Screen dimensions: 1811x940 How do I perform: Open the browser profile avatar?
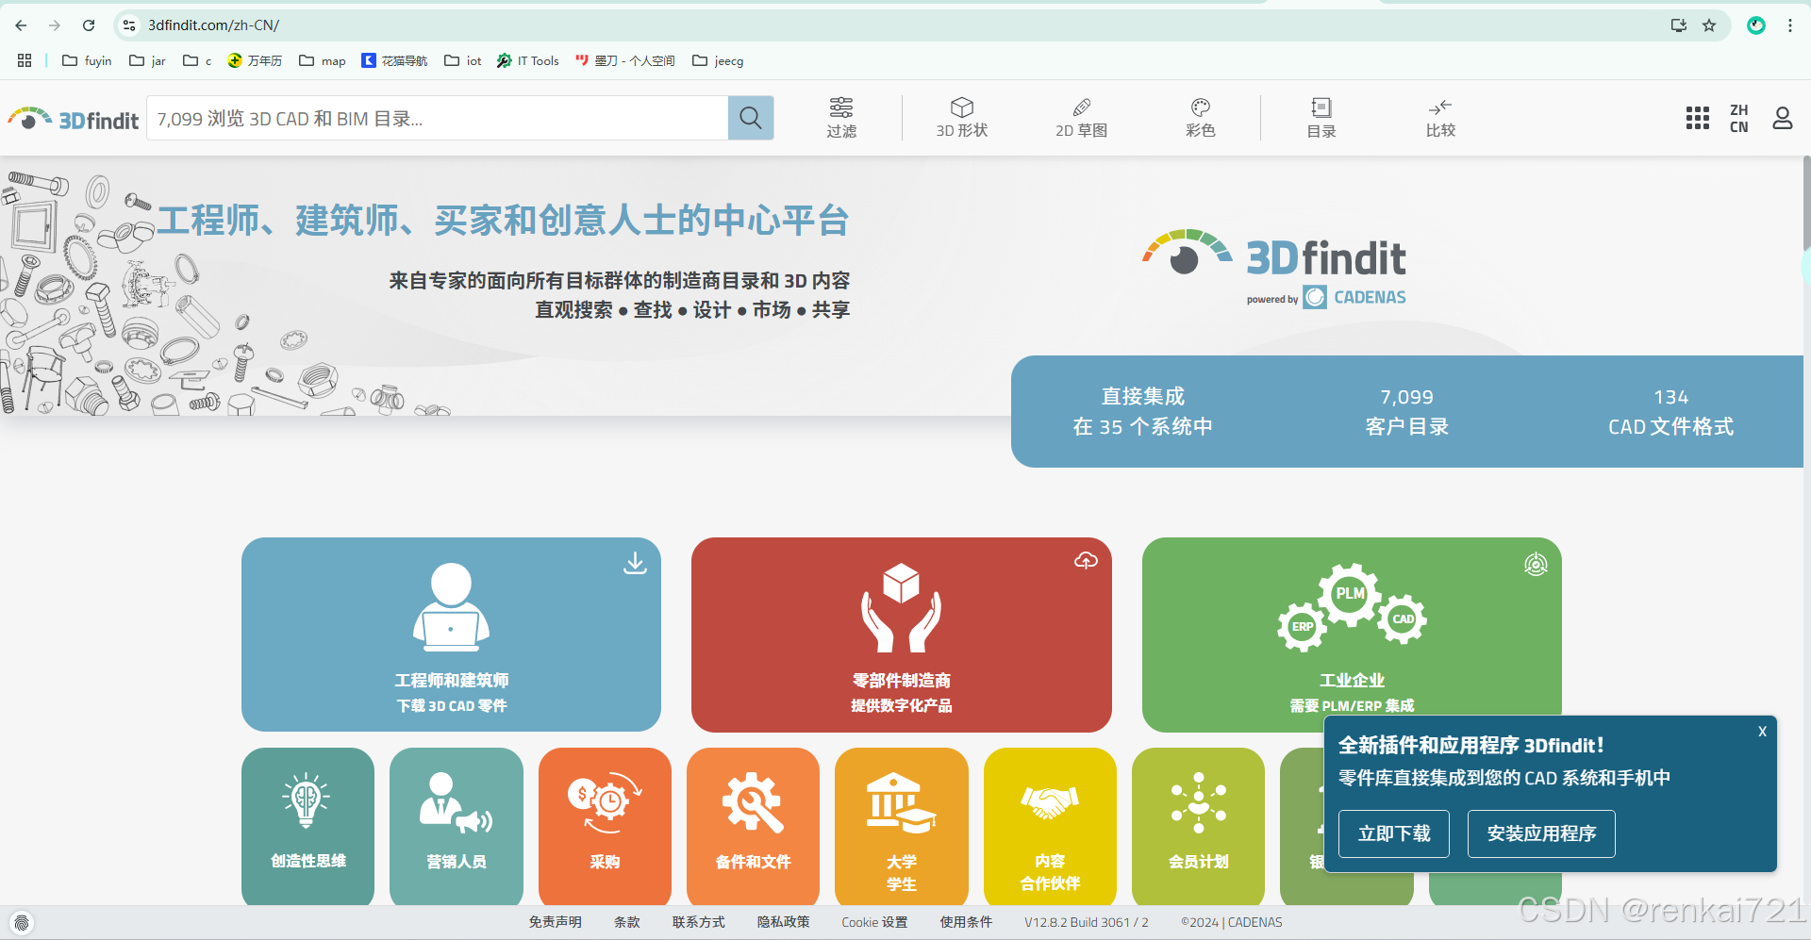pyautogui.click(x=1756, y=25)
